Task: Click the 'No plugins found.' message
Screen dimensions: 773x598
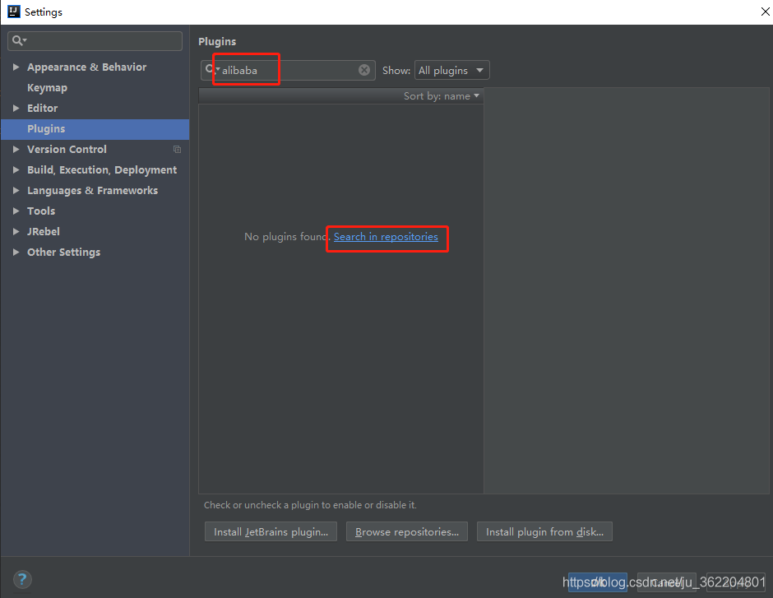Action: pos(287,237)
